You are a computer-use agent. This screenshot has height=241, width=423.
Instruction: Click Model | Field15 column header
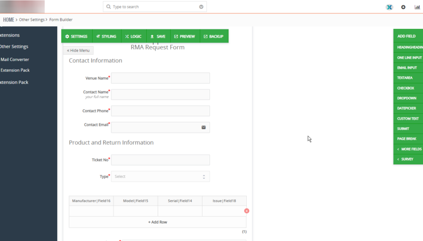coord(136,201)
